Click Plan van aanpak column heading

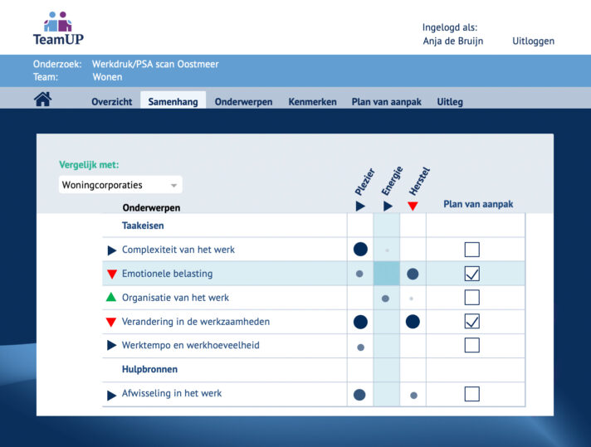[478, 204]
